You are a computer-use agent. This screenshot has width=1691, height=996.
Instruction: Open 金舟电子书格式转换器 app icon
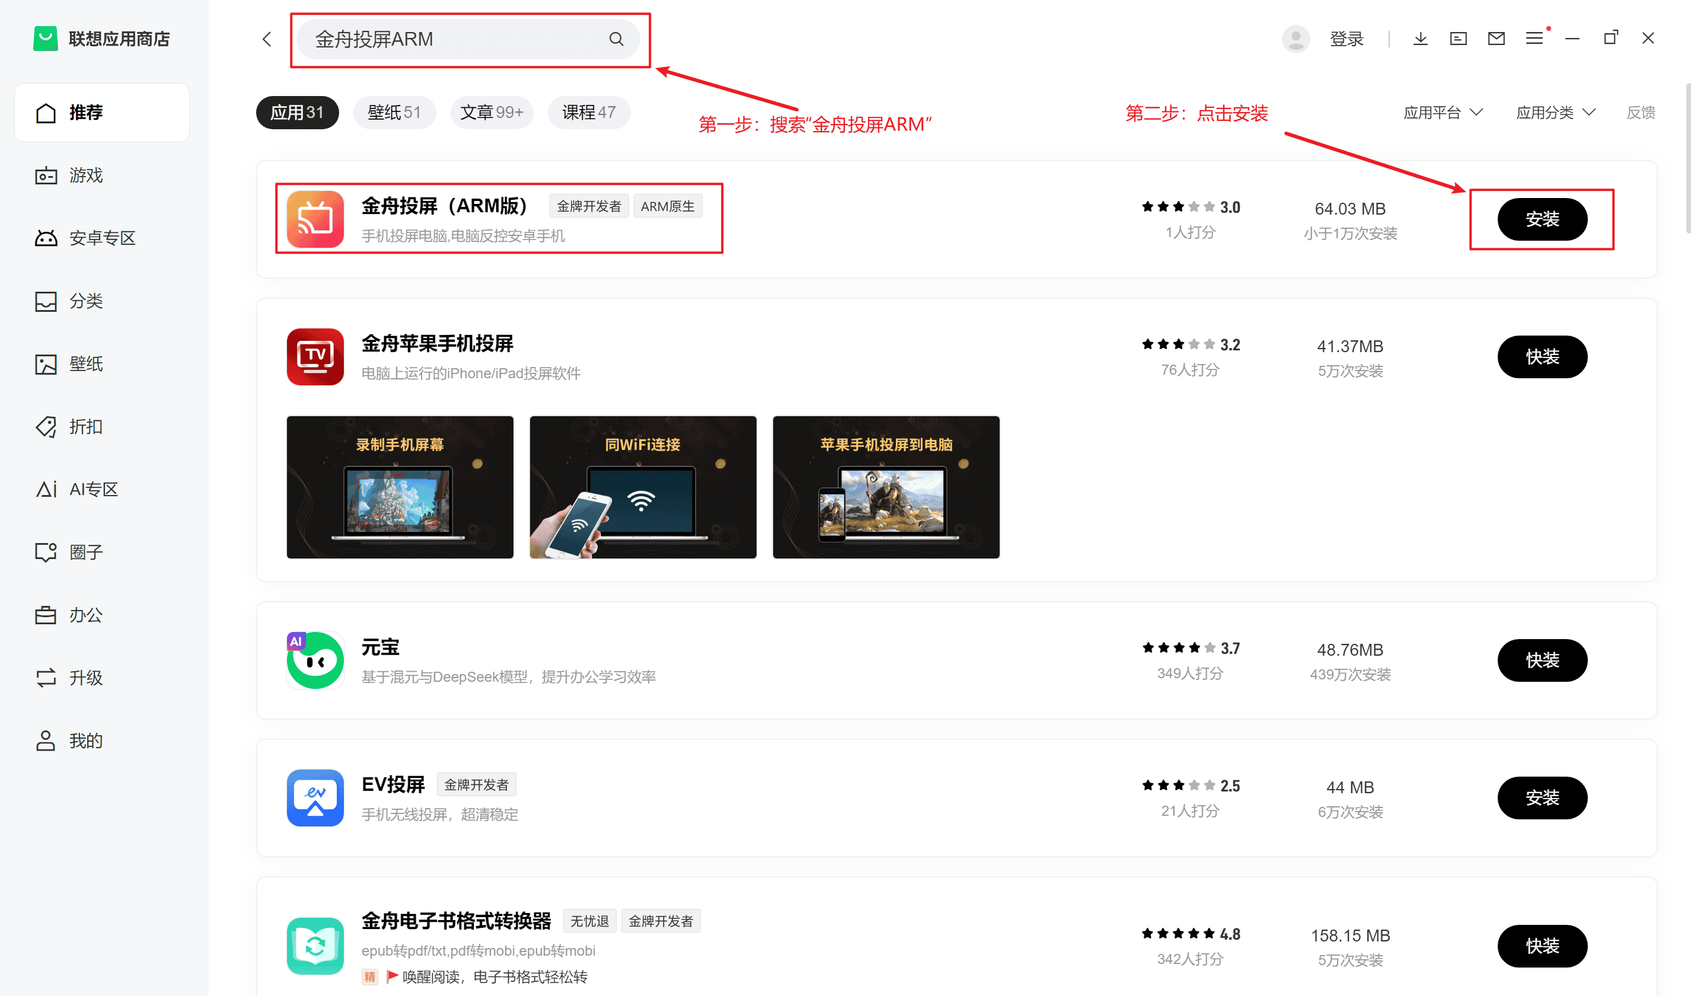tap(315, 946)
